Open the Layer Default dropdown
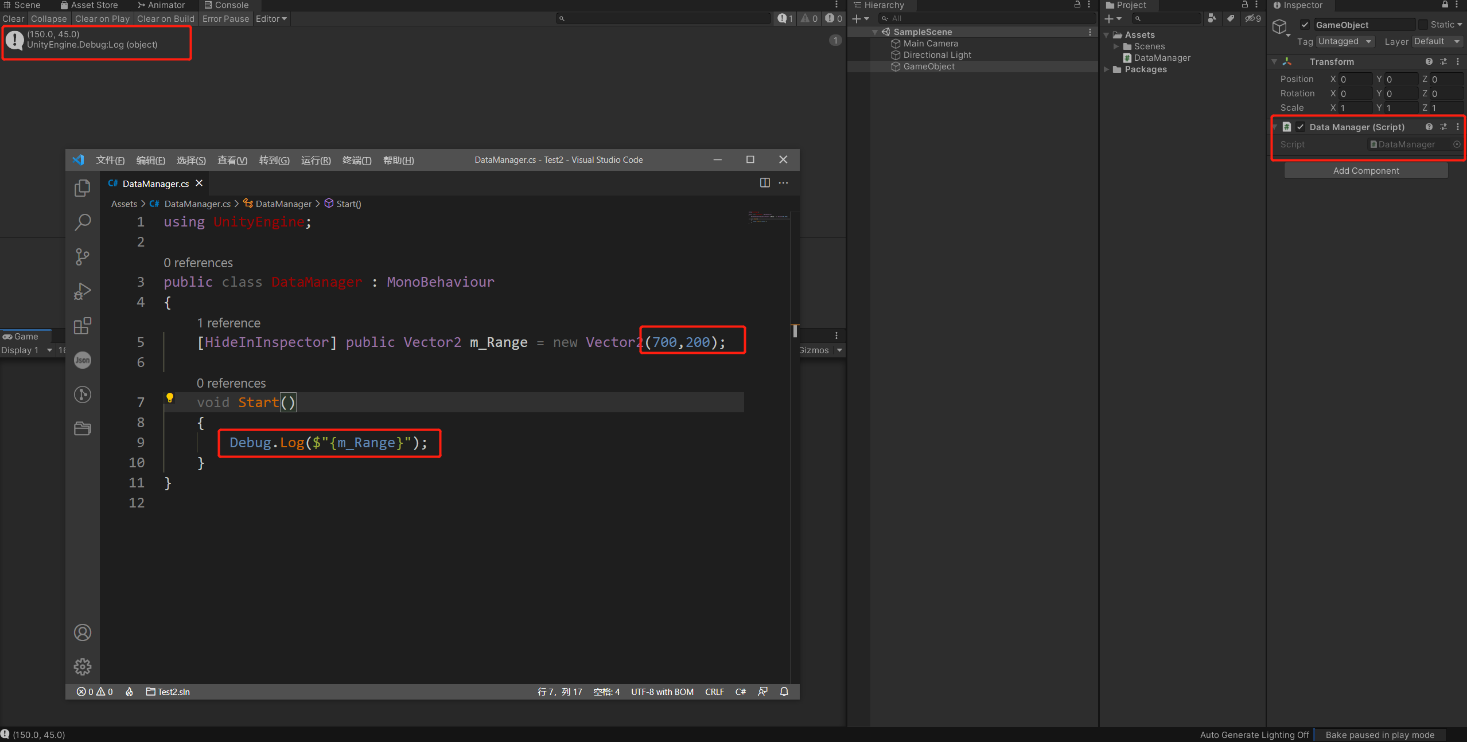 1437,41
